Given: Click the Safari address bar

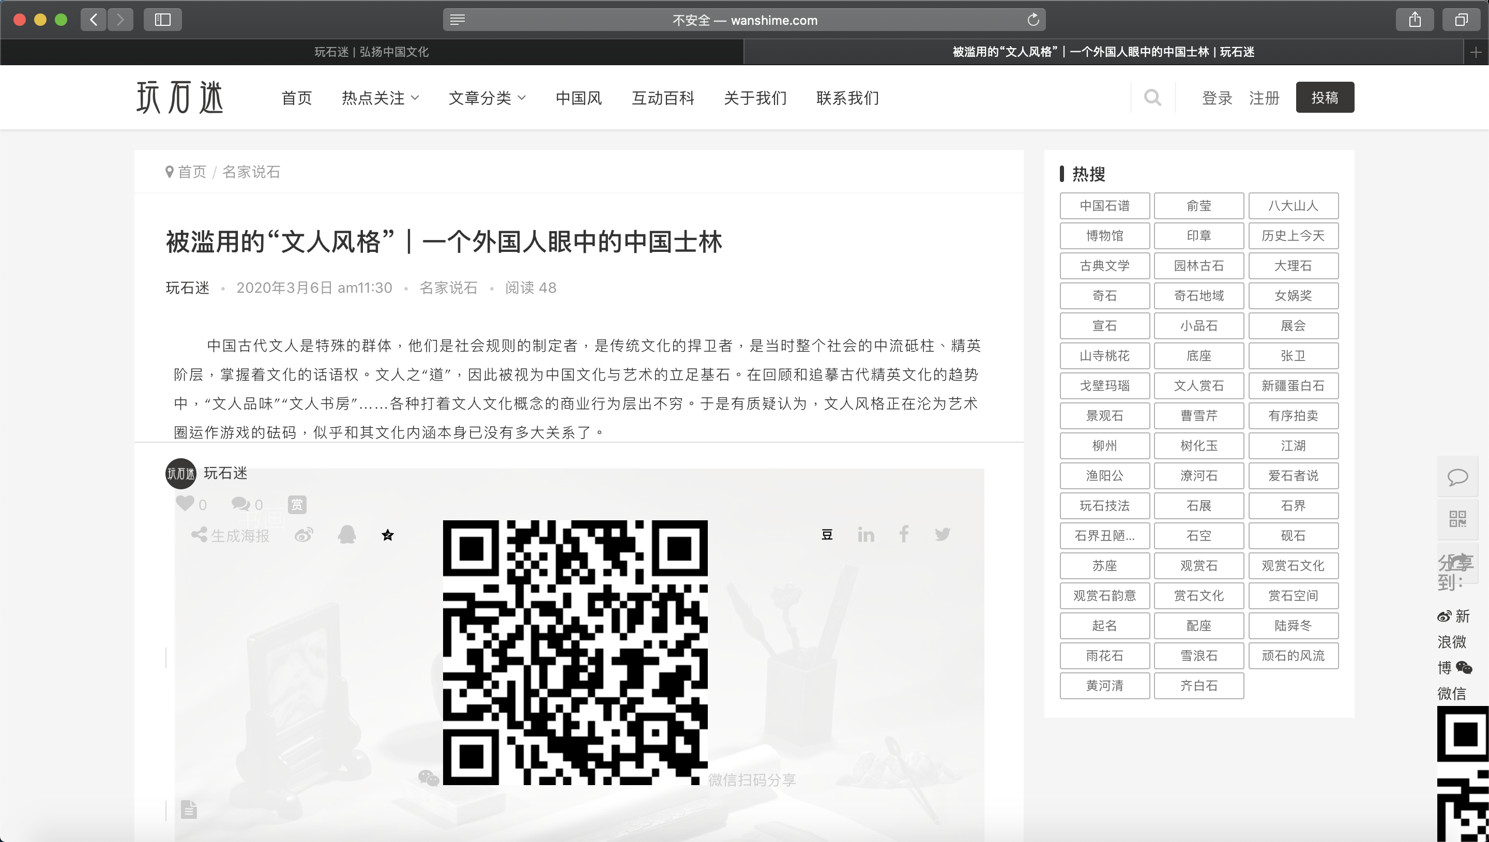Looking at the screenshot, I should 744,20.
